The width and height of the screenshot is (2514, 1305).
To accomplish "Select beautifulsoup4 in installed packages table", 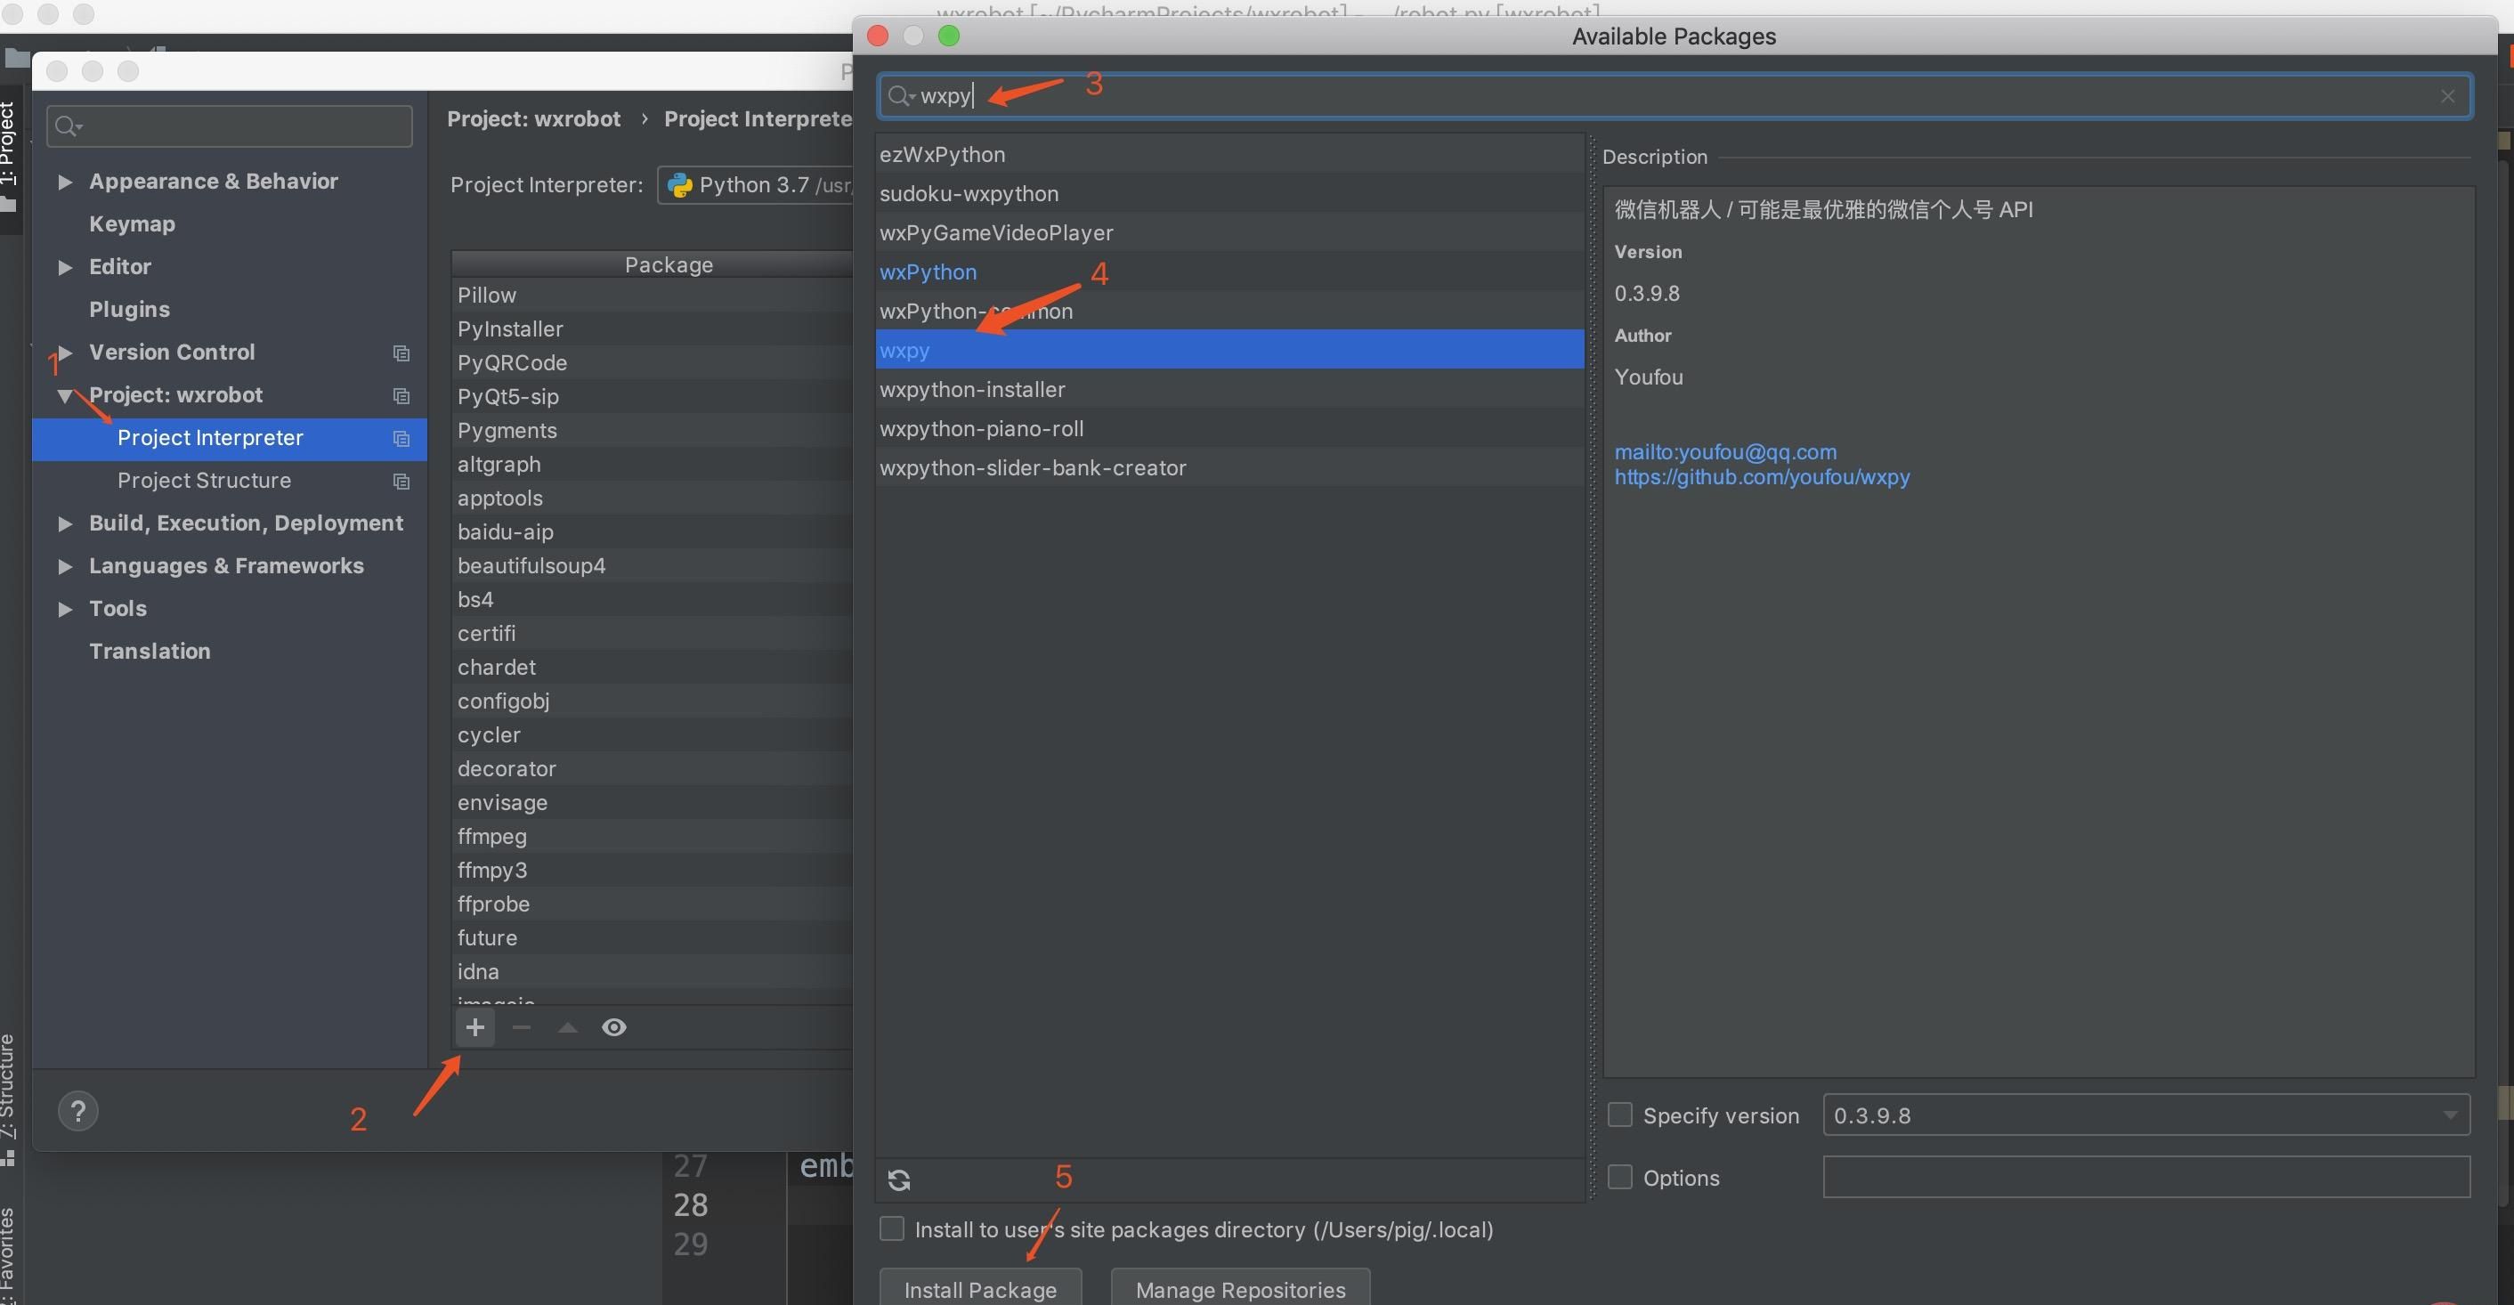I will 653,566.
